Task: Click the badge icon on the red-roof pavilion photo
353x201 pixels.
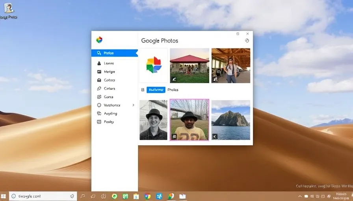Action: point(174,79)
